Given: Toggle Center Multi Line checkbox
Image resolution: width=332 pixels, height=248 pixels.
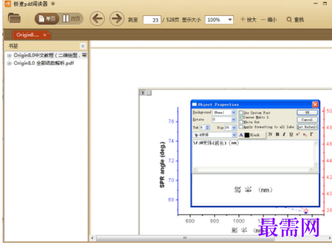Looking at the screenshot, I should pyautogui.click(x=241, y=117).
